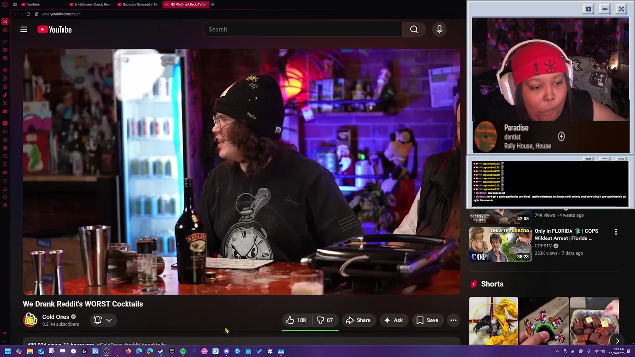
Task: Open Discord from the taskbar
Action: tap(226, 351)
